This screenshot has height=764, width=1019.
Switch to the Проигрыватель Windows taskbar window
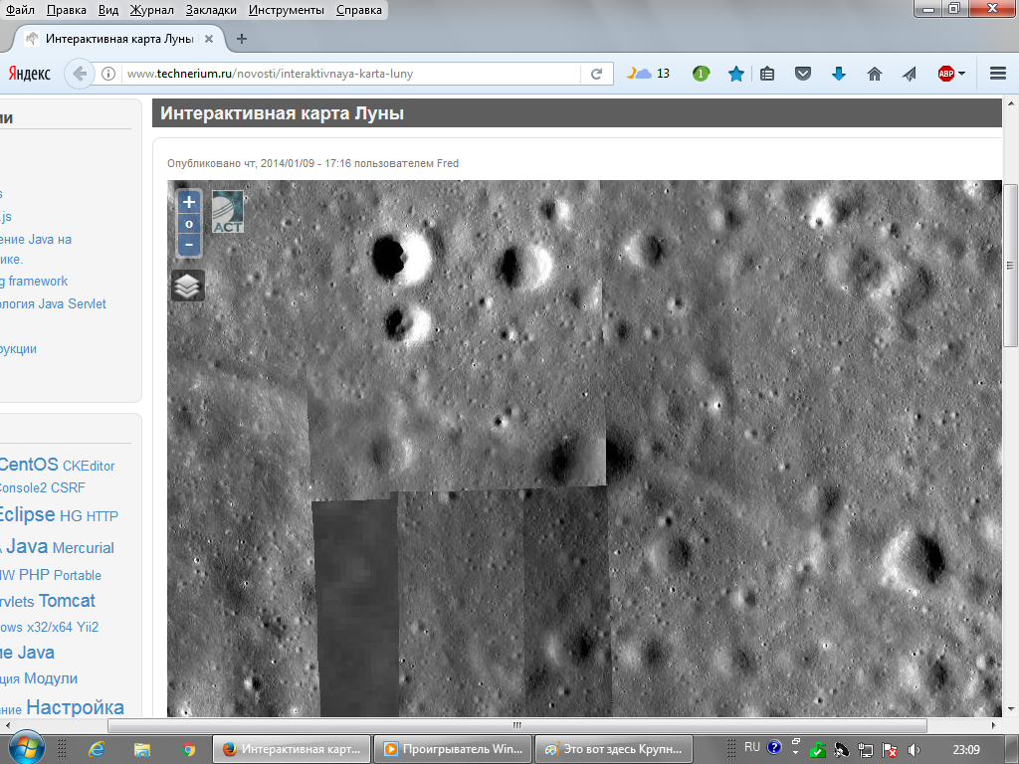pyautogui.click(x=454, y=749)
